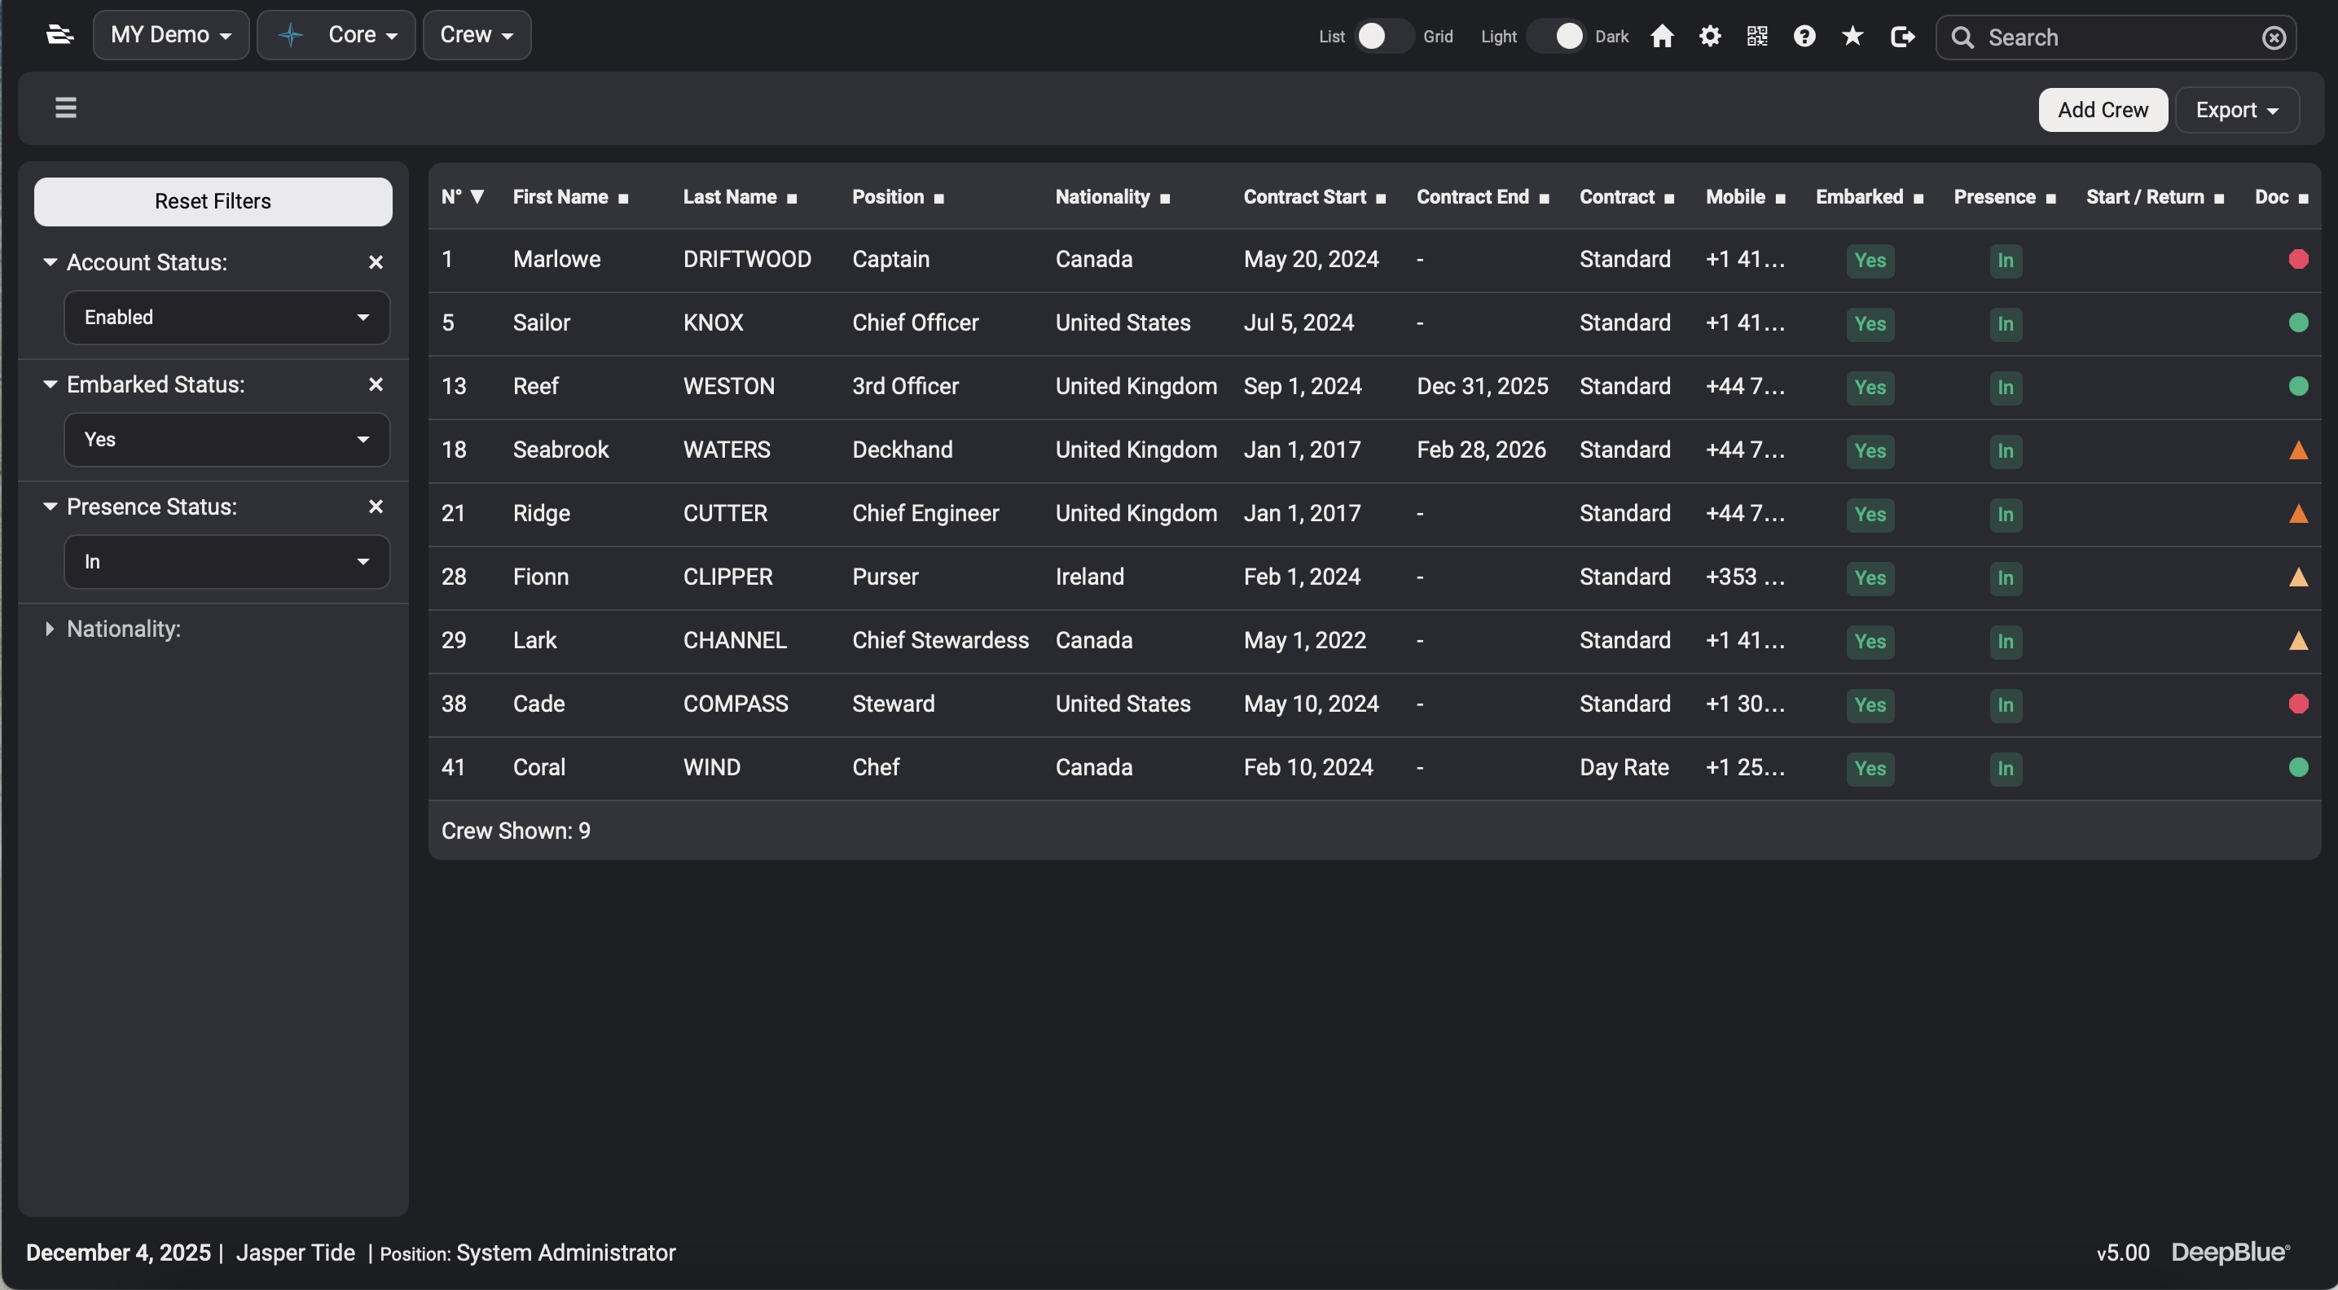Open the home page icon
Screen dimensions: 2338x1290
click(1662, 37)
